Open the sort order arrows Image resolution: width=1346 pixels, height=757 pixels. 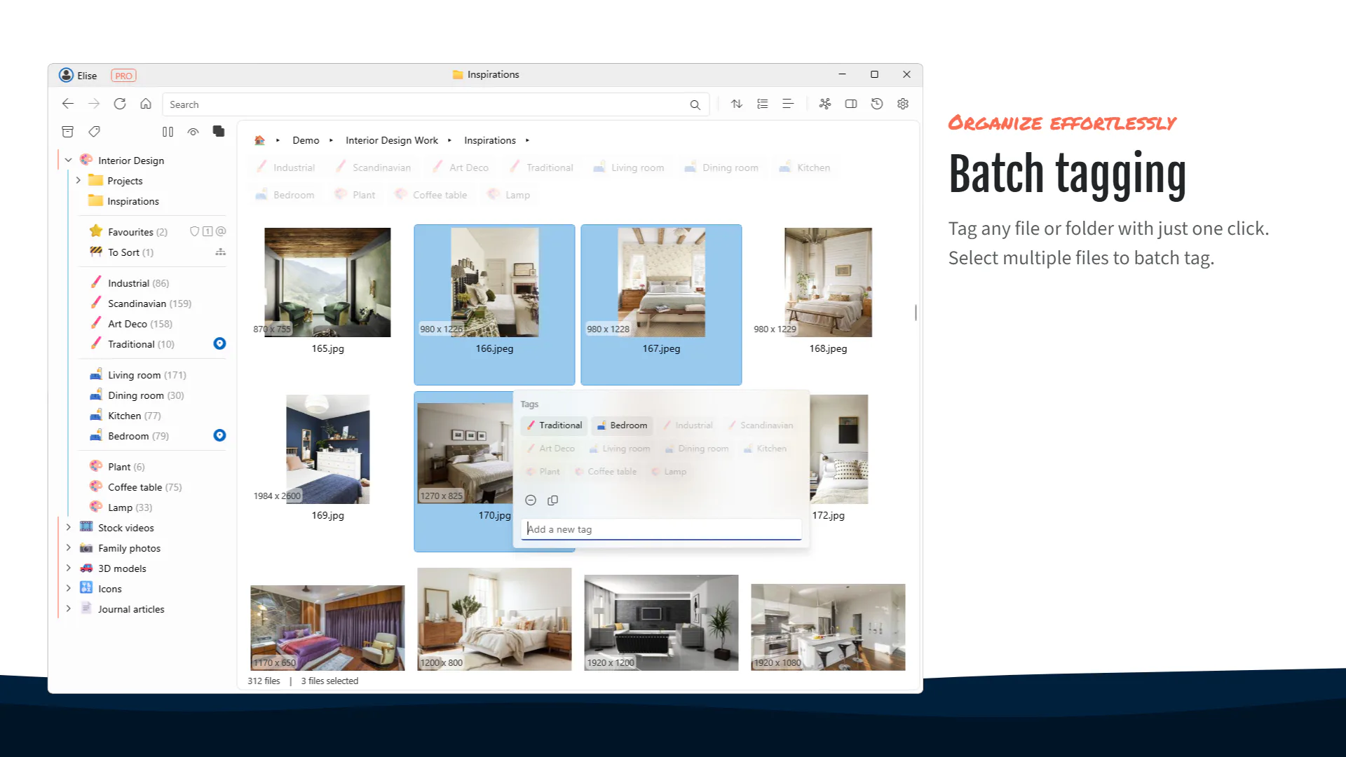click(x=737, y=104)
